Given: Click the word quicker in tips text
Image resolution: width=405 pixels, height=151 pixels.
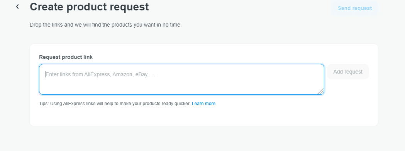Looking at the screenshot, I should pos(183,104).
